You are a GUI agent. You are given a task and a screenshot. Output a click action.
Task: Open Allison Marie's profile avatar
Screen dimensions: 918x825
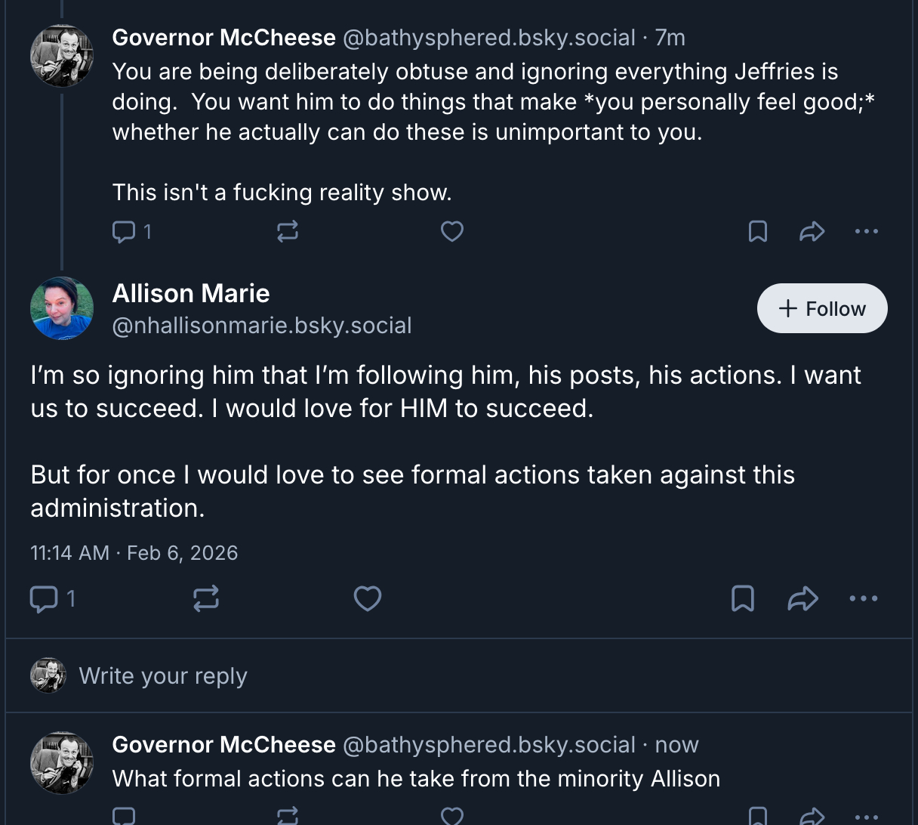tap(62, 308)
